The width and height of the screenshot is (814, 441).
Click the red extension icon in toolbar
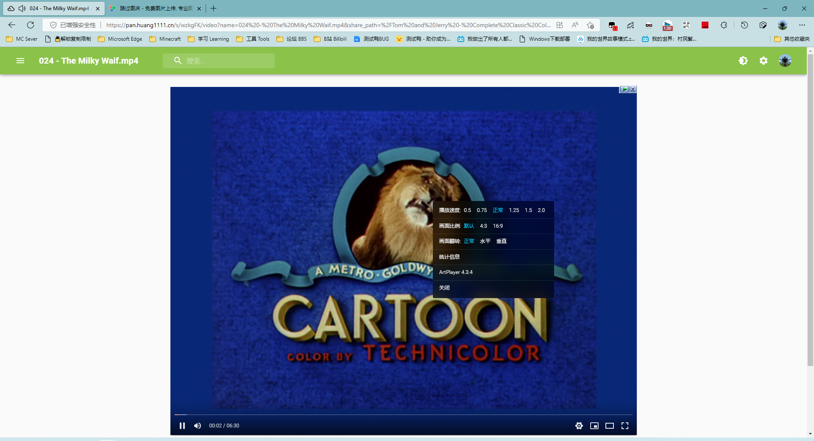pyautogui.click(x=705, y=25)
